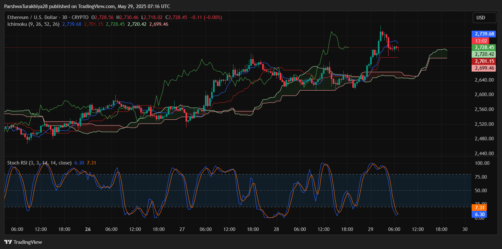Click the green 2,728.45 current price label

[x=484, y=47]
